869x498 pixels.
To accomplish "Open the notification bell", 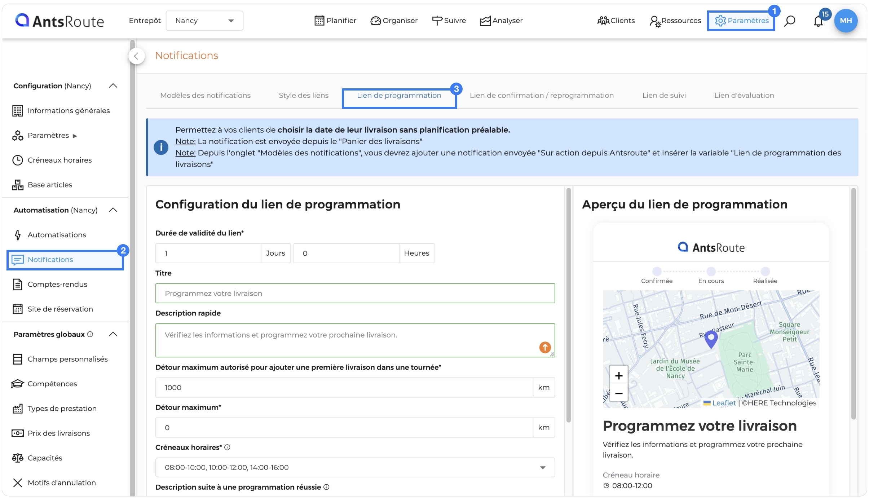I will click(818, 21).
